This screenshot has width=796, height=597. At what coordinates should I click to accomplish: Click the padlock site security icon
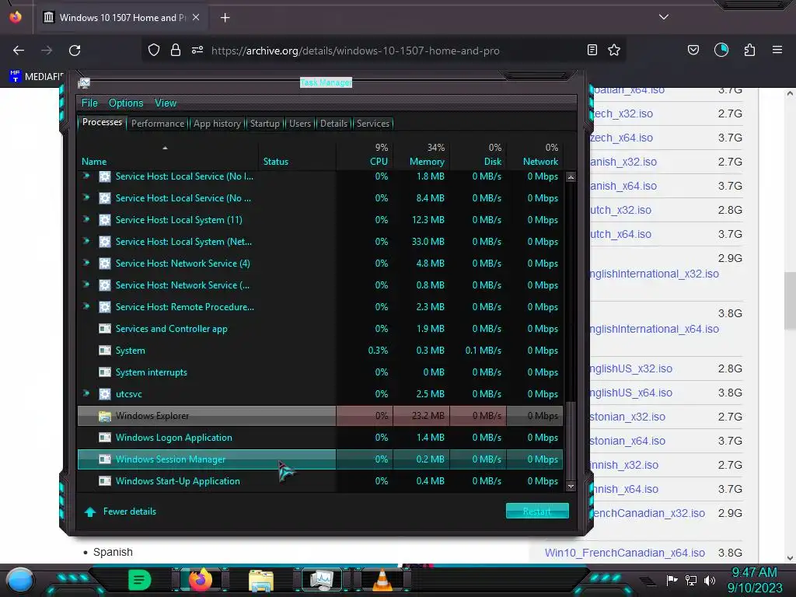[x=176, y=50]
